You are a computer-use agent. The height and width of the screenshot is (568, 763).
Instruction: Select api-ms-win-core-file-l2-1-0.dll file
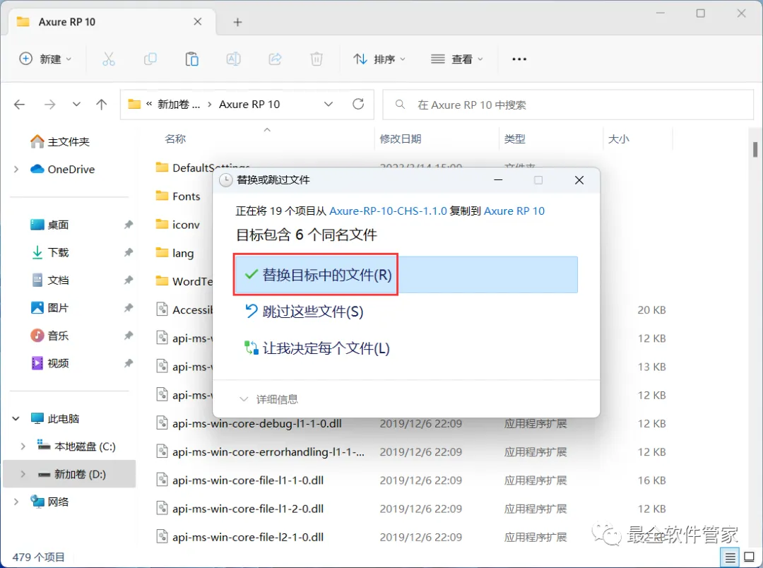248,537
